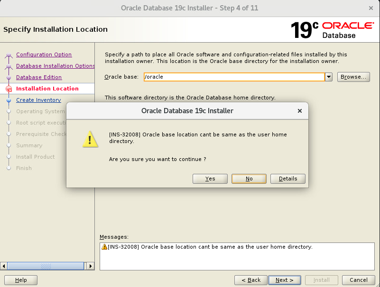The height and width of the screenshot is (287, 380).
Task: Click No in the warning dialog
Action: pos(249,179)
